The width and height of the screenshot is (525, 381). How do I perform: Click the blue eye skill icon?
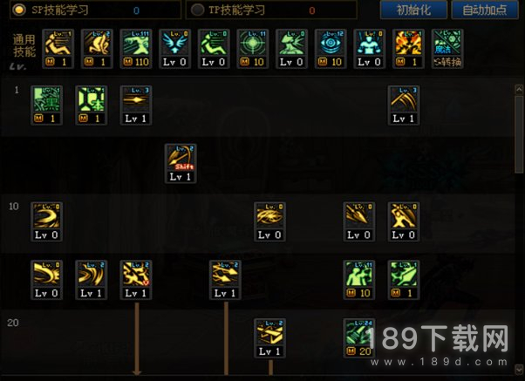(x=331, y=49)
